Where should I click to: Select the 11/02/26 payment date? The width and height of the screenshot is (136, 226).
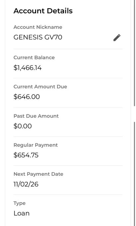26,184
